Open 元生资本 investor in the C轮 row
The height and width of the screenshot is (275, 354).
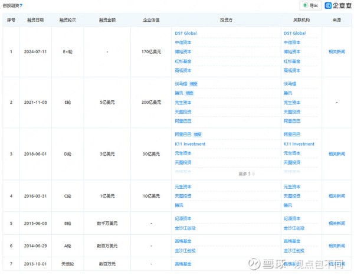(x=183, y=186)
